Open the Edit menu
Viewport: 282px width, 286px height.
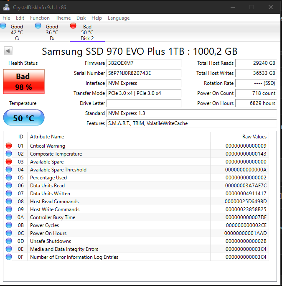20,18
